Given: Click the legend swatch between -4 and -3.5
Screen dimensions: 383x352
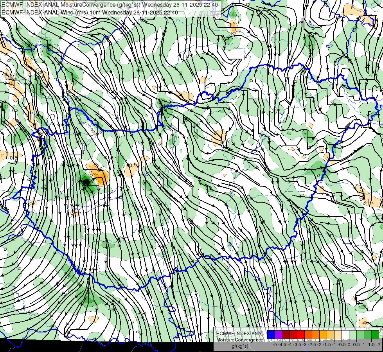Looking at the screenshot, I should click(293, 335).
